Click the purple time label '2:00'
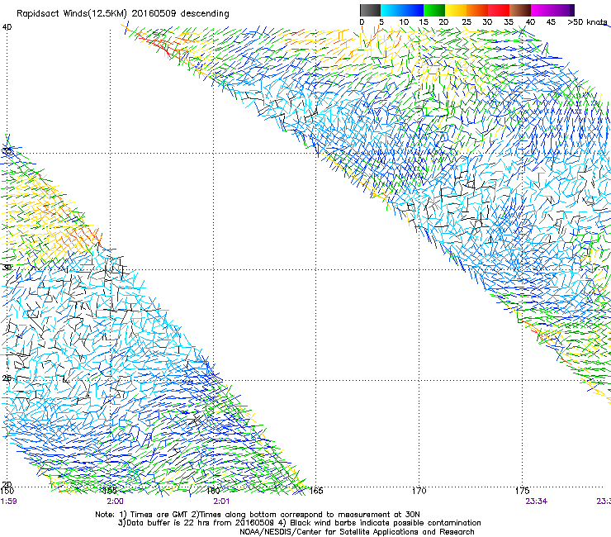Screen dimensions: 611x537 point(116,501)
